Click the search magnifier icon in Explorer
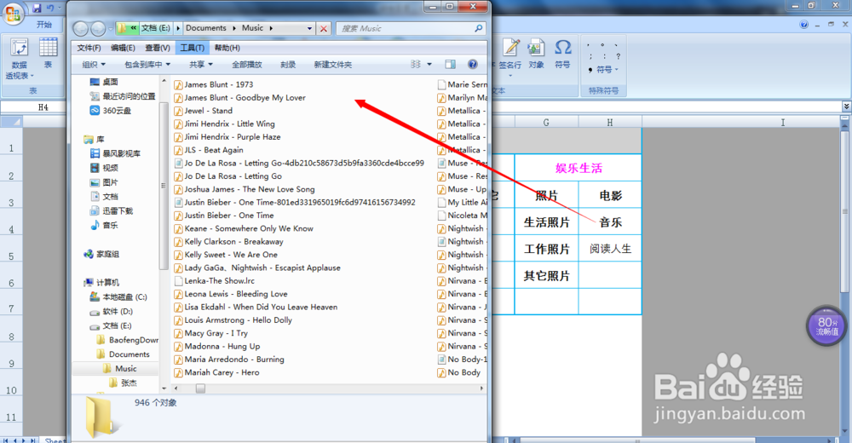The height and width of the screenshot is (443, 852). coord(478,28)
